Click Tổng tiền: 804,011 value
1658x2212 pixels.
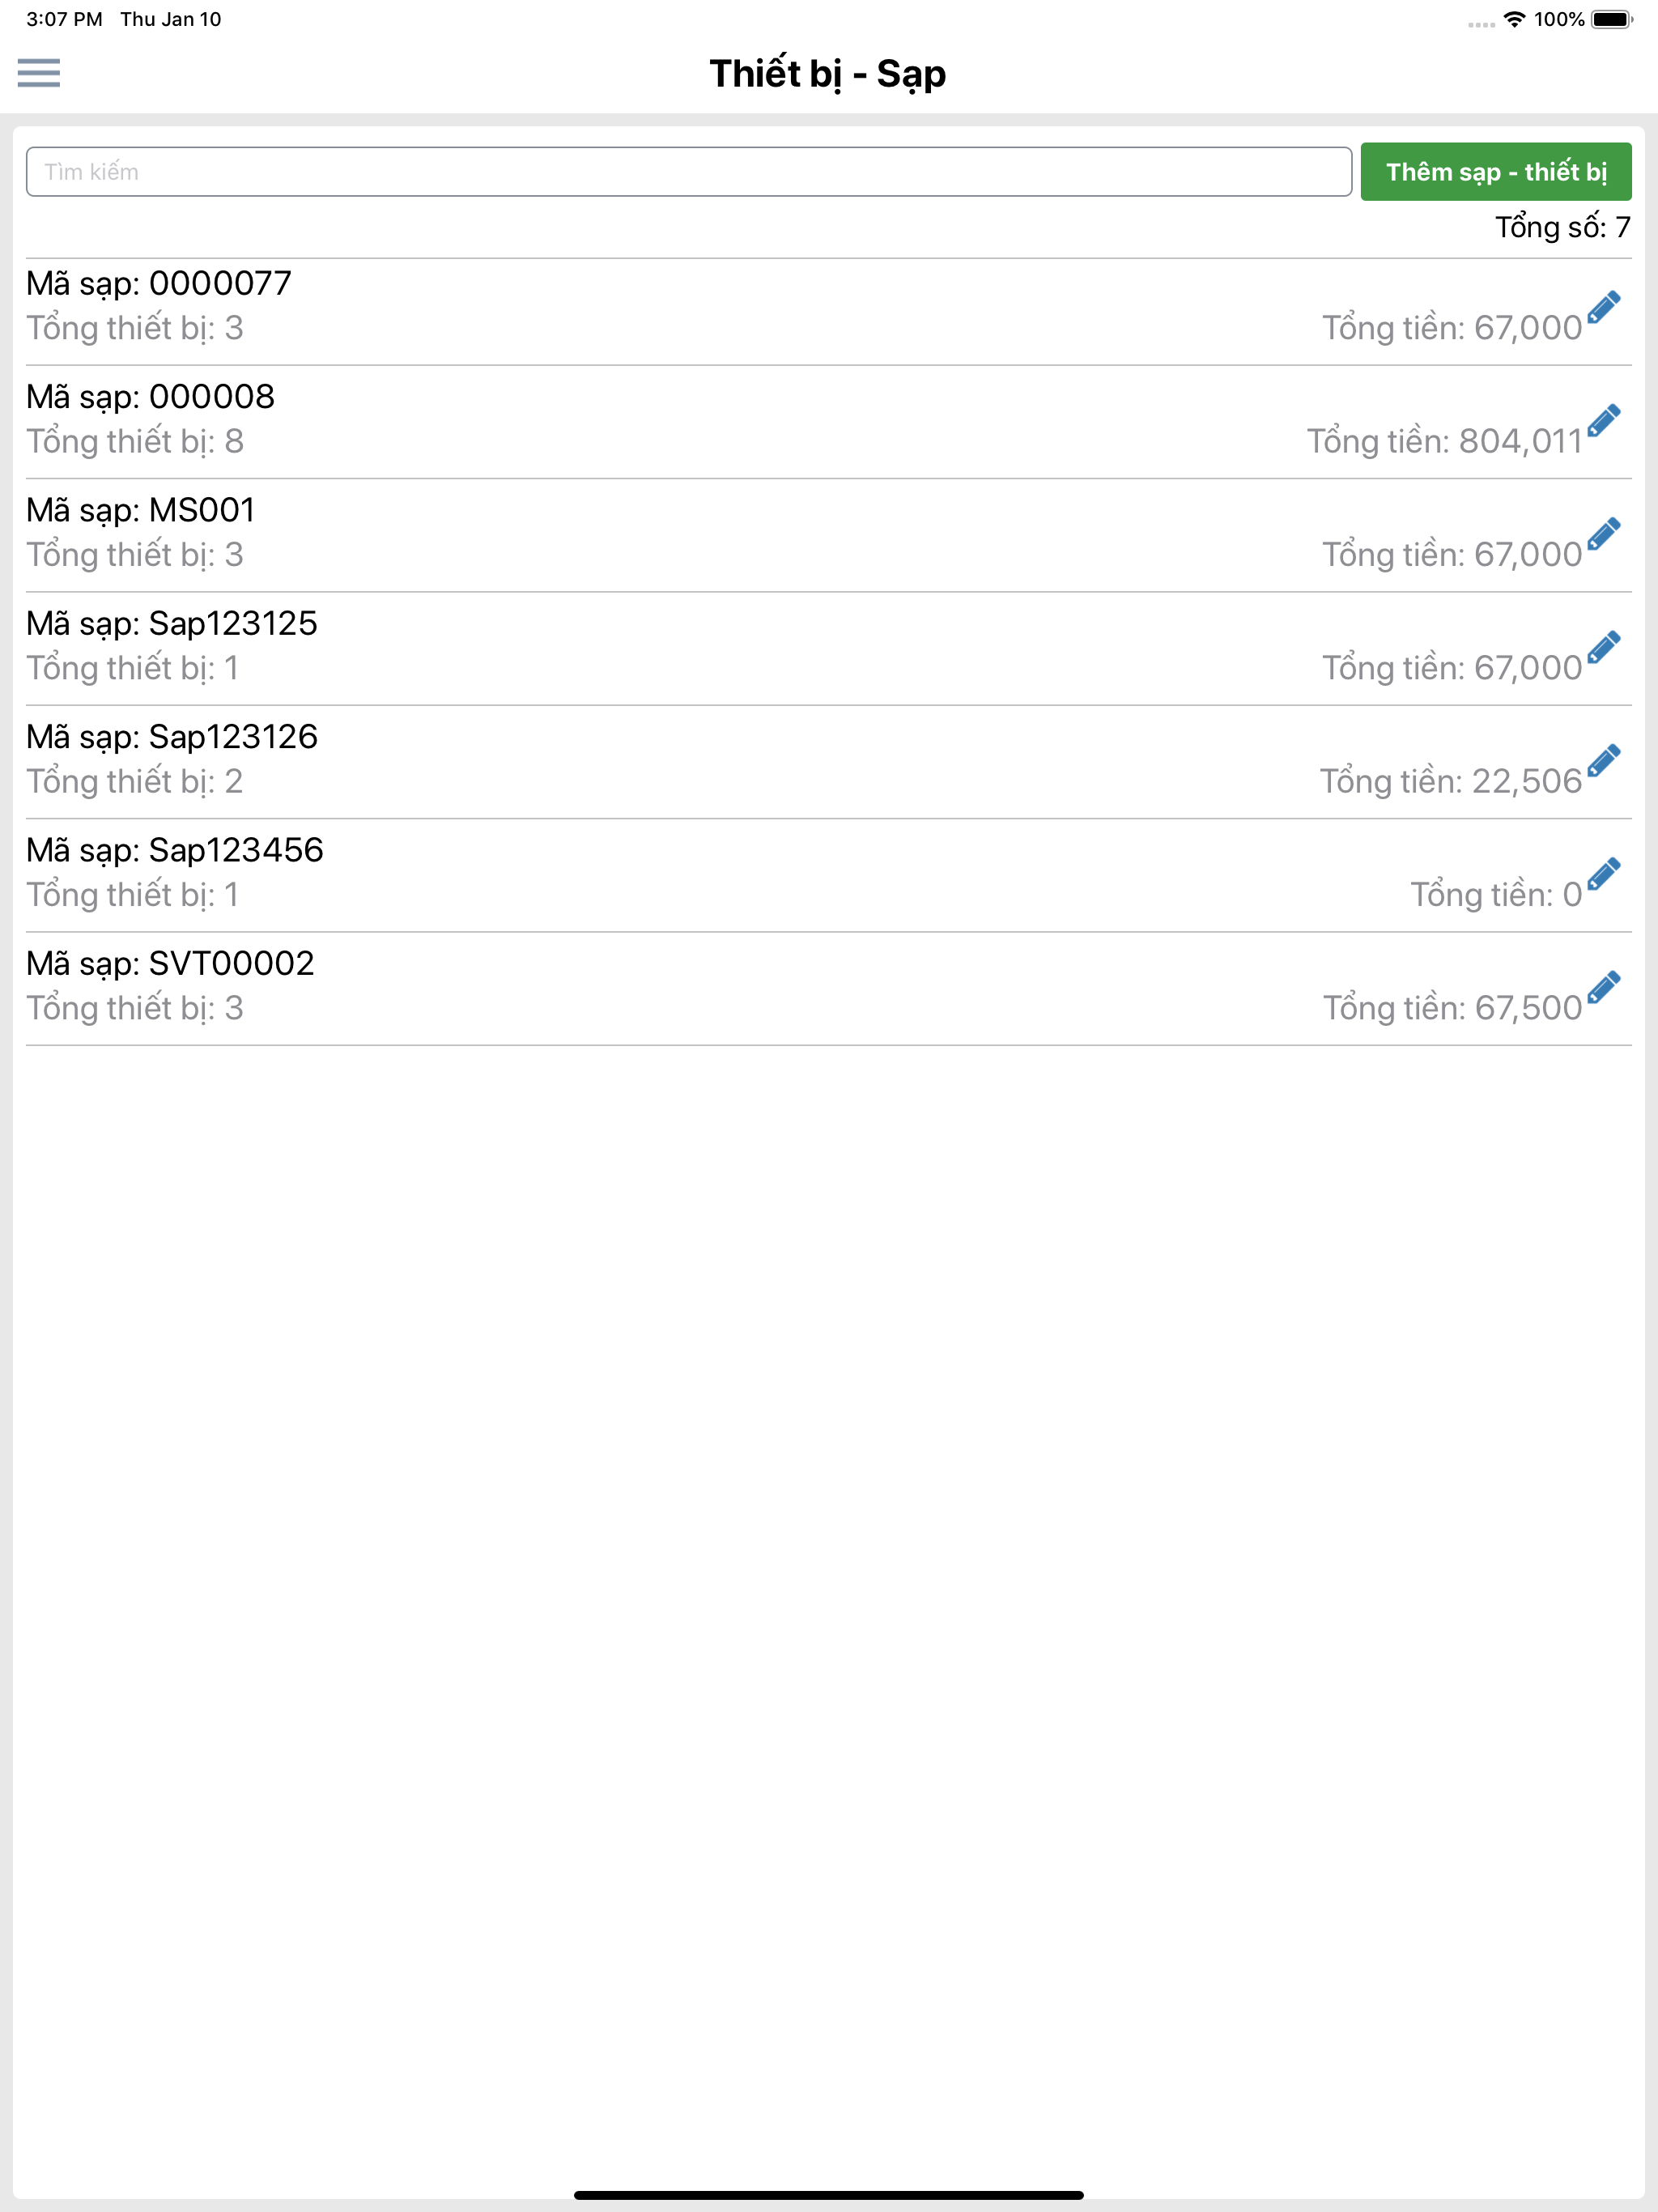[1445, 441]
